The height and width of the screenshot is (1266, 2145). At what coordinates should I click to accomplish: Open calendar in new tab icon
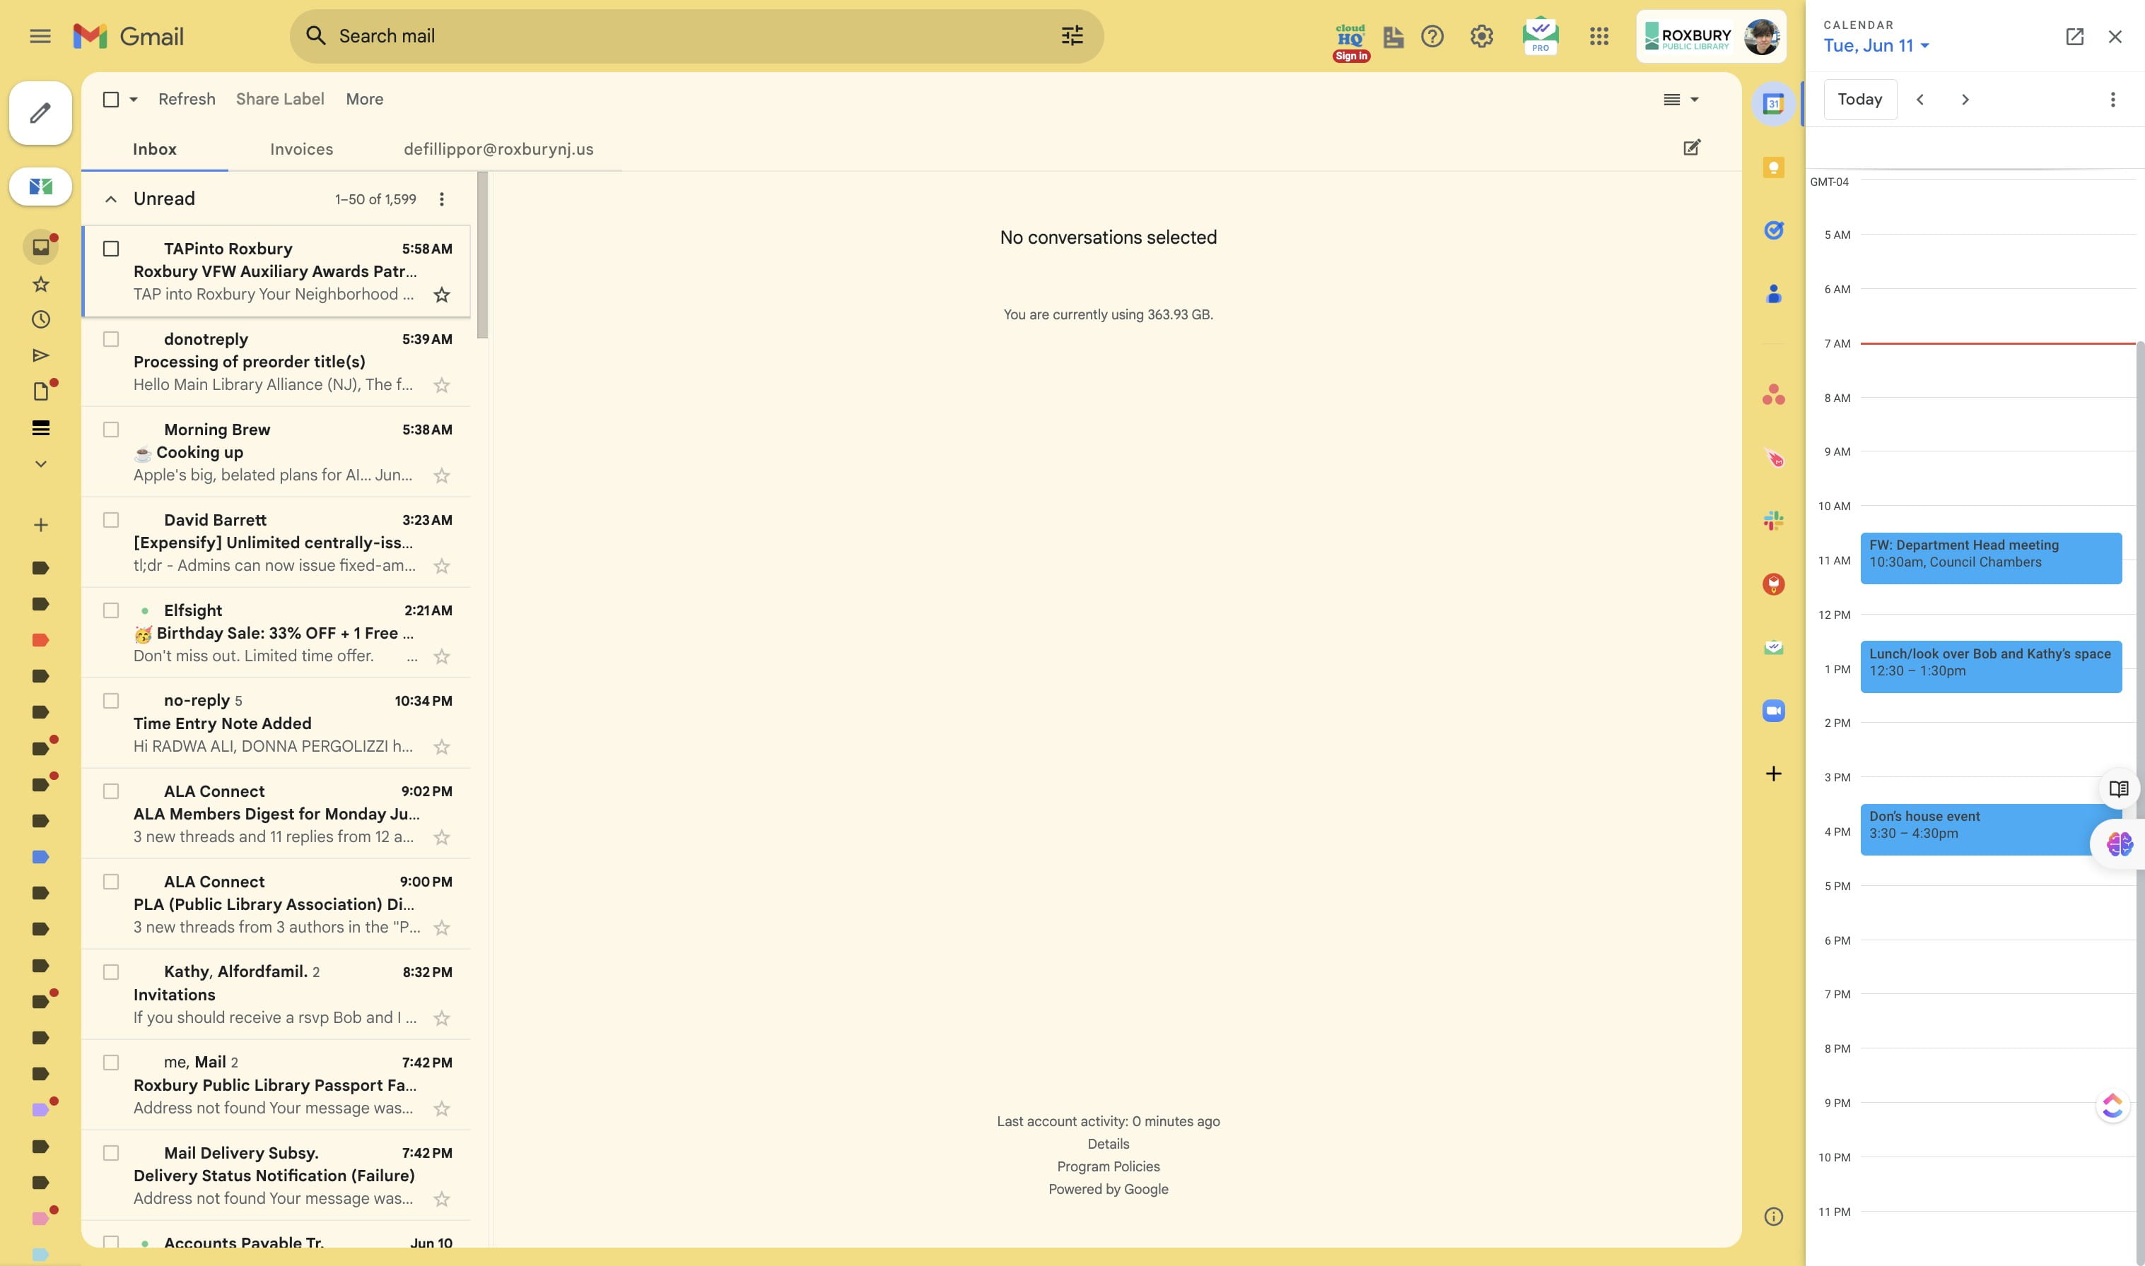coord(2074,37)
